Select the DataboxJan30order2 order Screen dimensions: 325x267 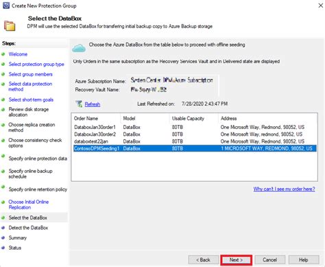click(x=195, y=135)
